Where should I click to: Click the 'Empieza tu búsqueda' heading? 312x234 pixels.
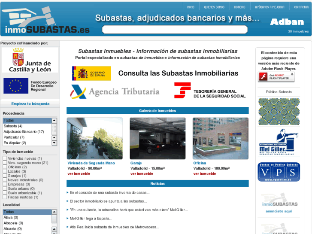tap(30, 104)
